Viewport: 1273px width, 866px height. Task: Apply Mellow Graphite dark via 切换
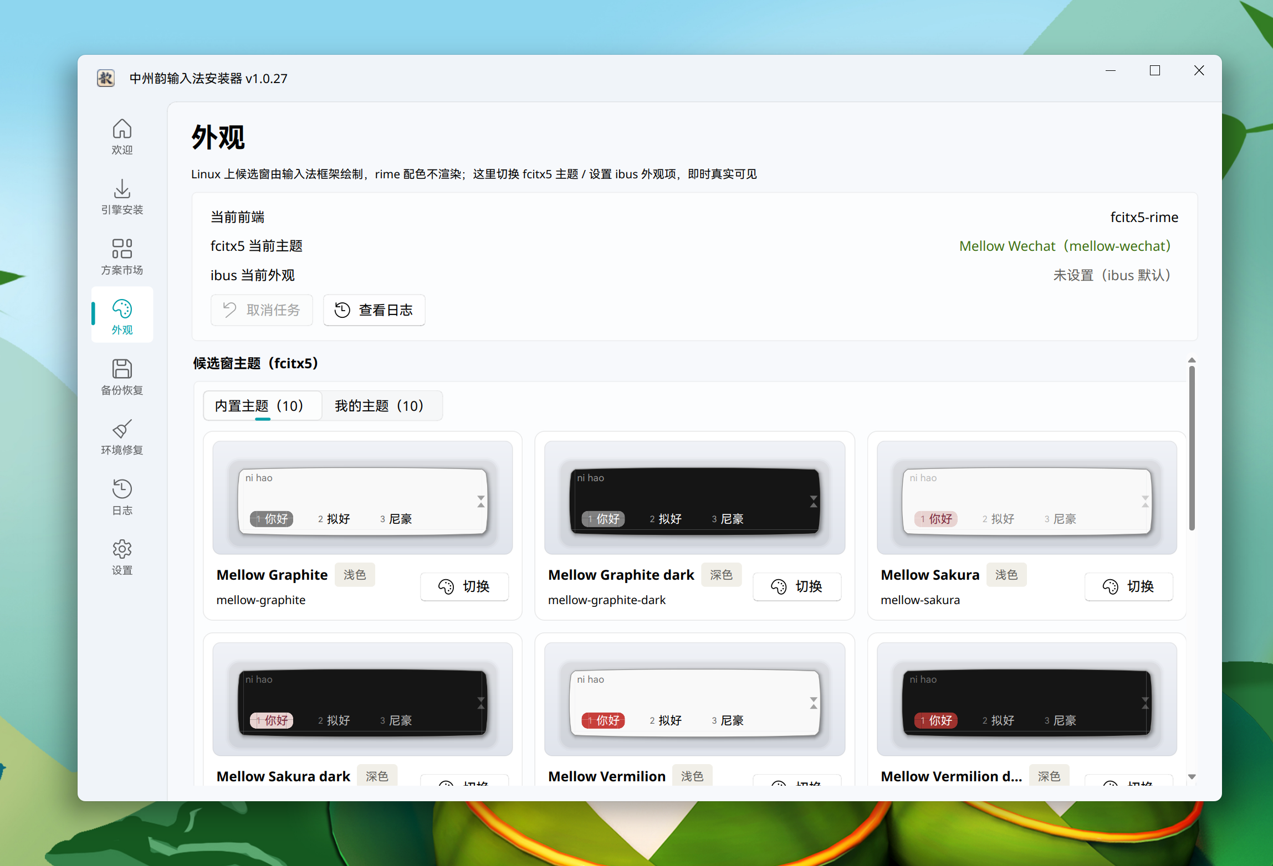pyautogui.click(x=797, y=586)
